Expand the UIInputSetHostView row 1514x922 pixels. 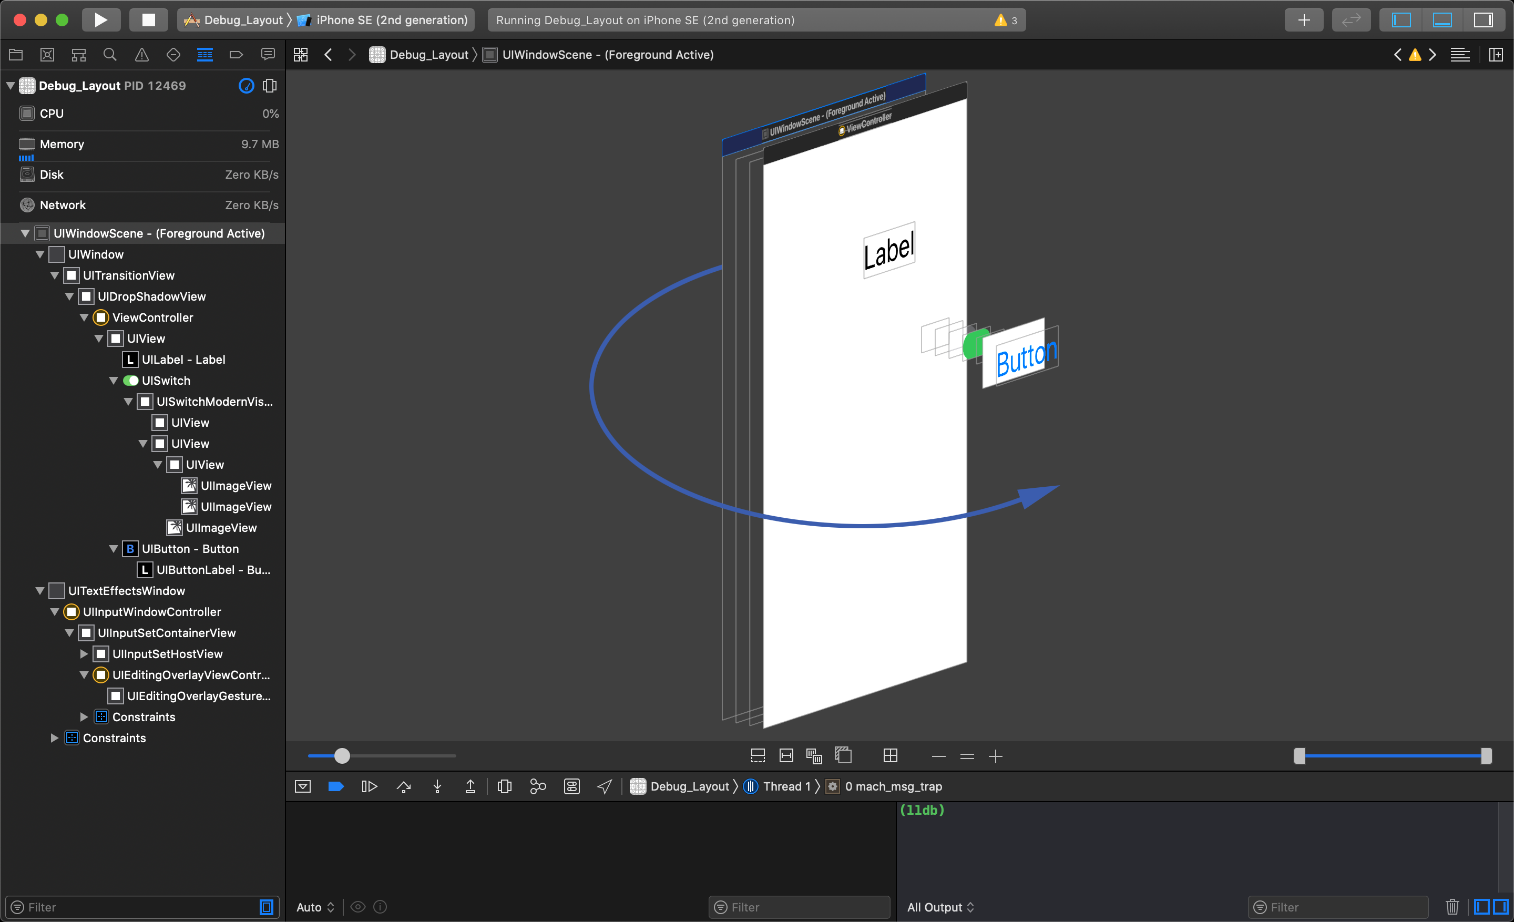[84, 654]
